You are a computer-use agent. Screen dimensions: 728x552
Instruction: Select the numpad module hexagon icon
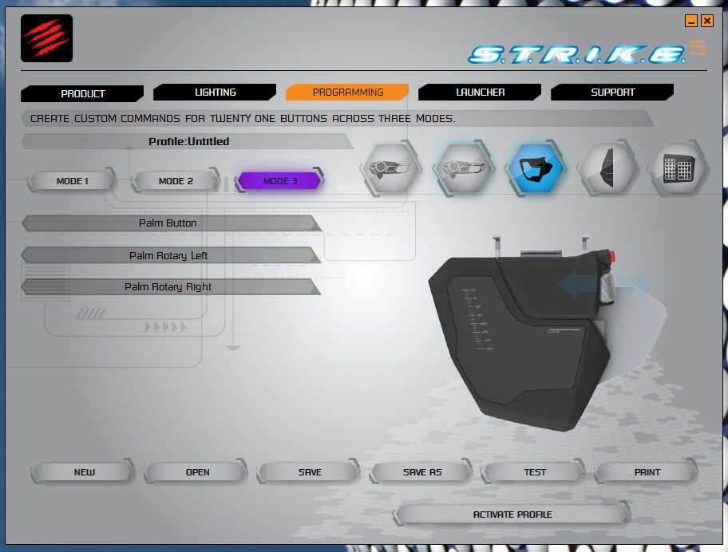679,168
